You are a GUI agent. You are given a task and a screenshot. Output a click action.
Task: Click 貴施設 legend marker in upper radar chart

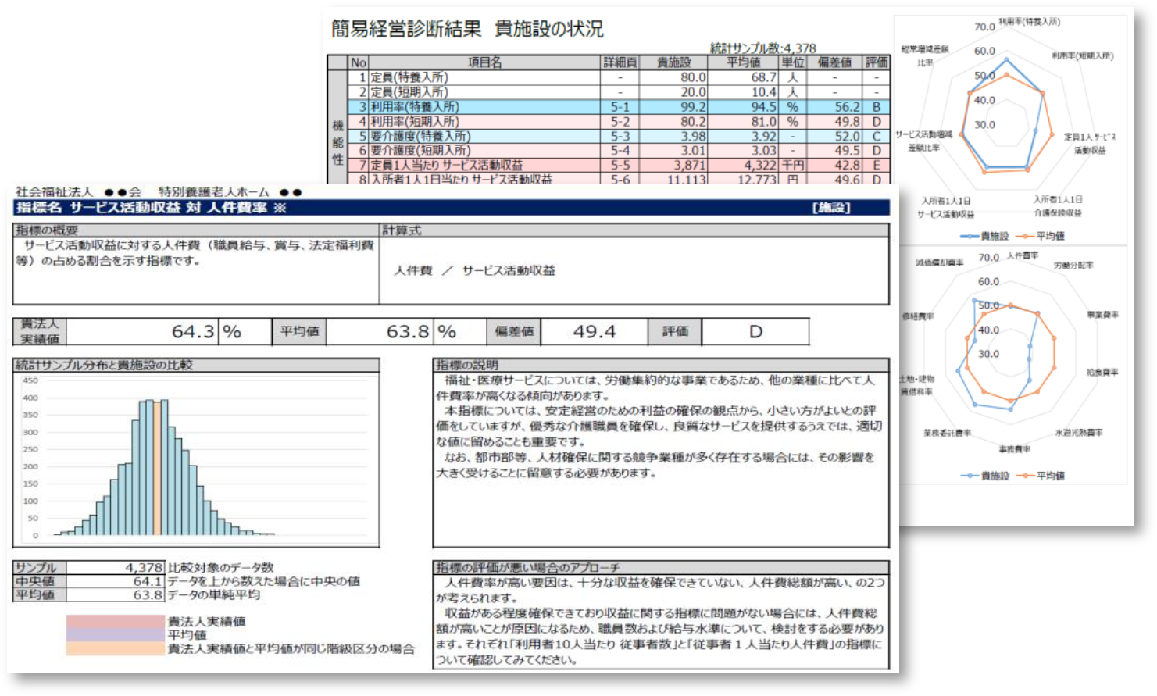pyautogui.click(x=970, y=236)
